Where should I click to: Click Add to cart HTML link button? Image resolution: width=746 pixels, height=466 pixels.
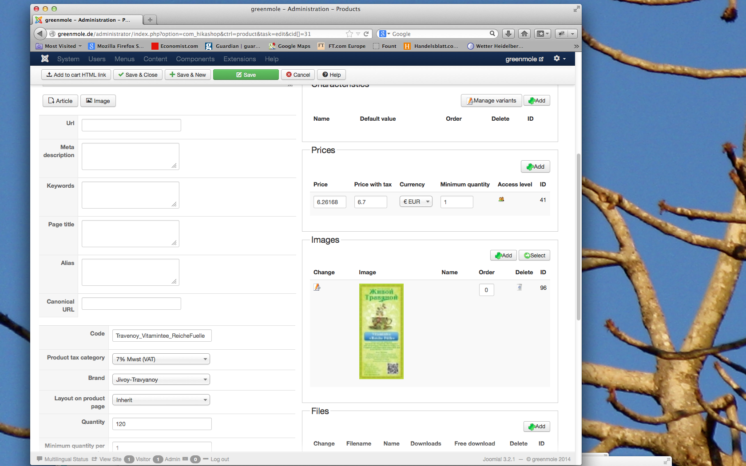[x=76, y=75]
